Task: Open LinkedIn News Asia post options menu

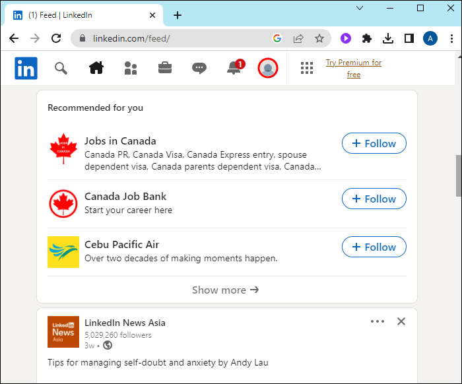Action: tap(378, 321)
